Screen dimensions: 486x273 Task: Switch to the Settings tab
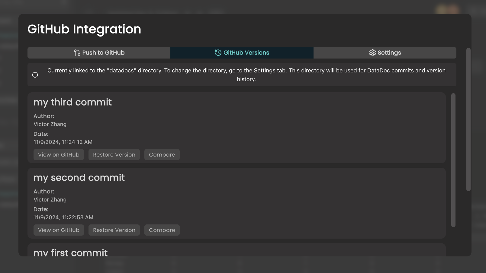(x=385, y=53)
